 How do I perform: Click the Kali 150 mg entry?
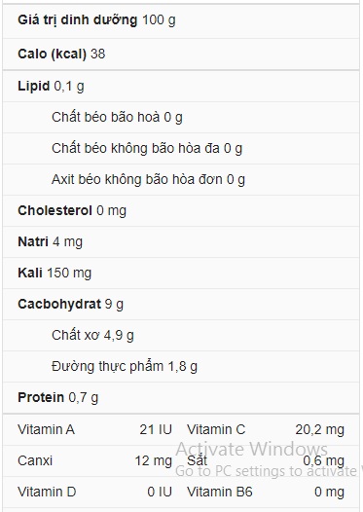pyautogui.click(x=181, y=273)
